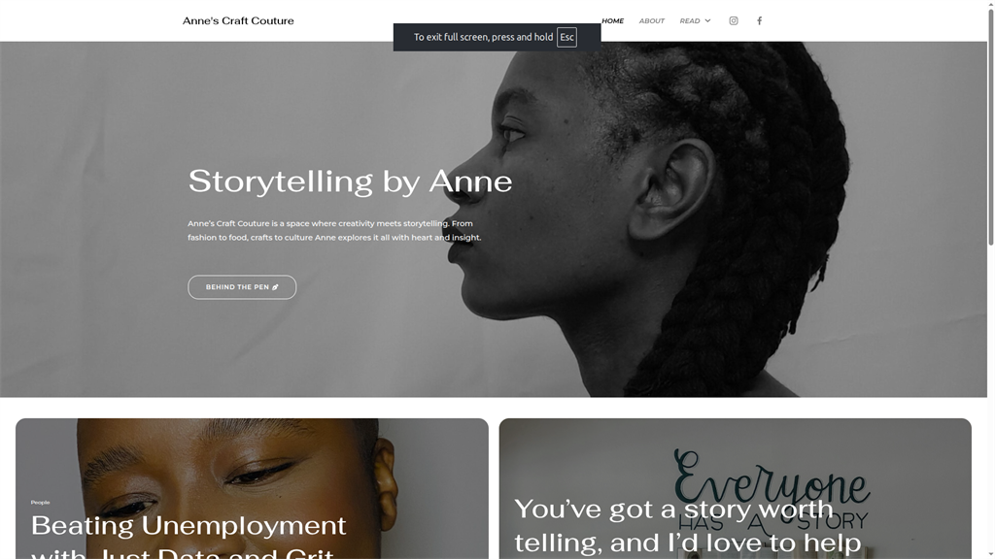Click the scrollbar up arrow

pos(990,4)
